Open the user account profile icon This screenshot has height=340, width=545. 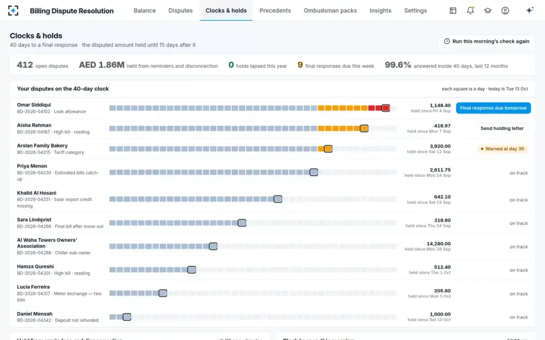coord(505,10)
